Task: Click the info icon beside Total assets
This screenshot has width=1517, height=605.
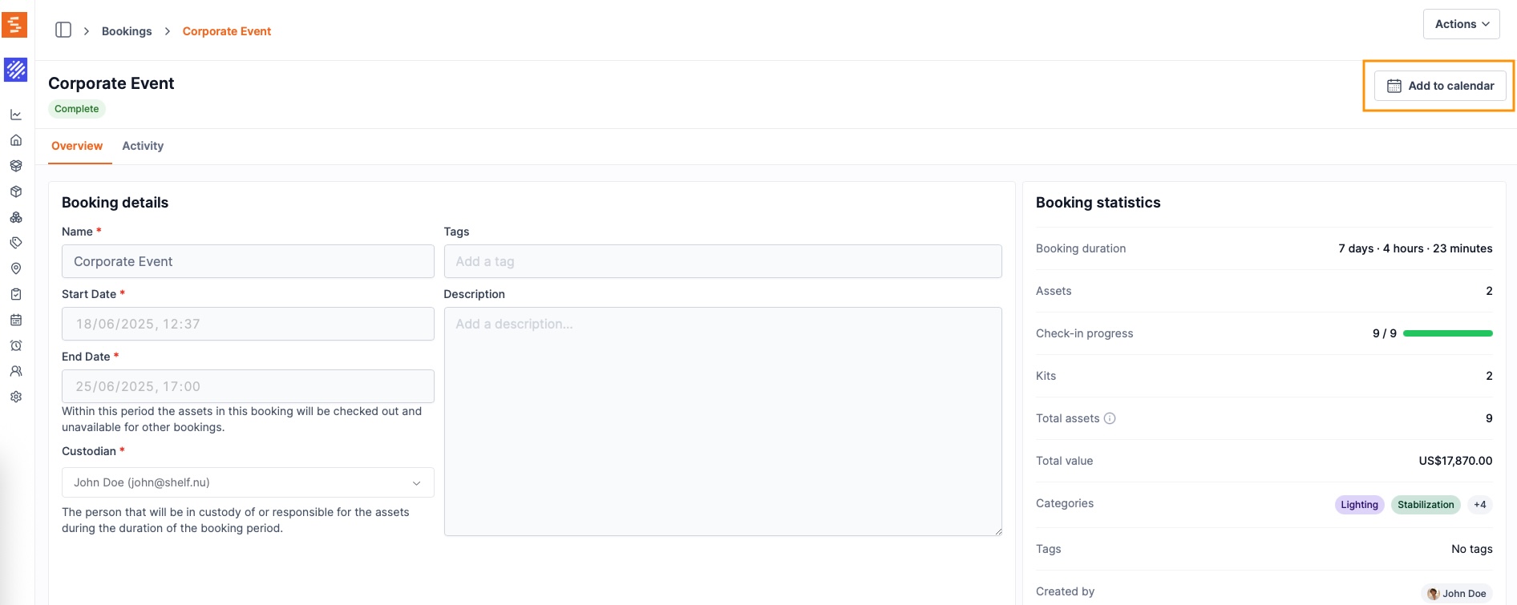Action: pos(1110,418)
